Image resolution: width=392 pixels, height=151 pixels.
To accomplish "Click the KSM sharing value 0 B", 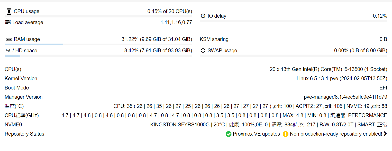I will [x=383, y=39].
